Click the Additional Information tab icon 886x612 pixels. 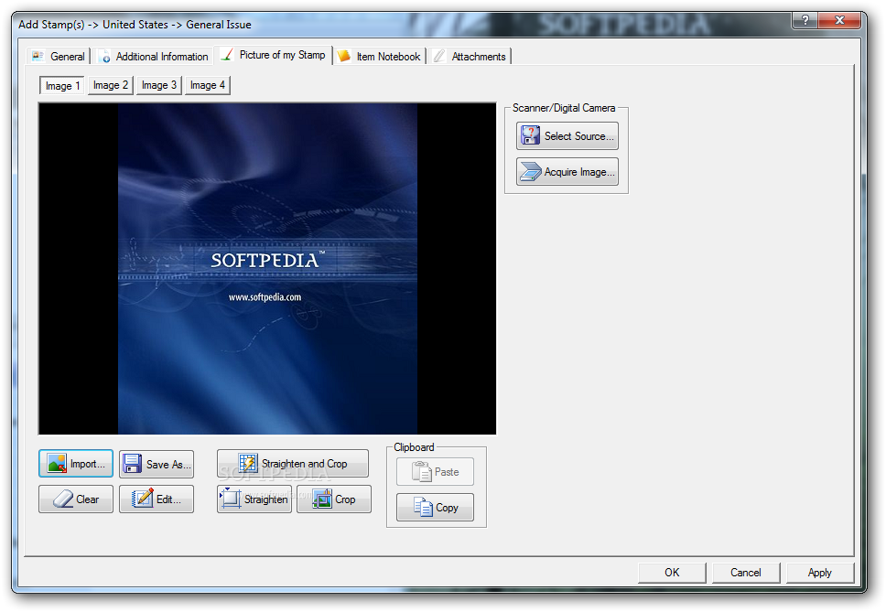(x=104, y=57)
